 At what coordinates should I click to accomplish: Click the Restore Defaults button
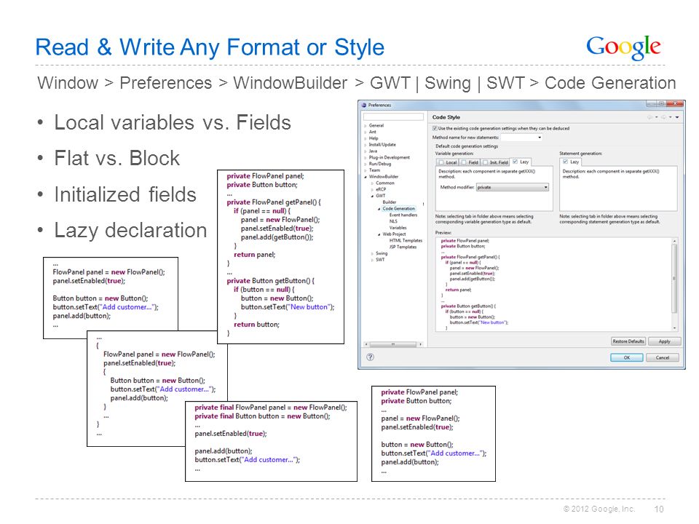(x=628, y=341)
